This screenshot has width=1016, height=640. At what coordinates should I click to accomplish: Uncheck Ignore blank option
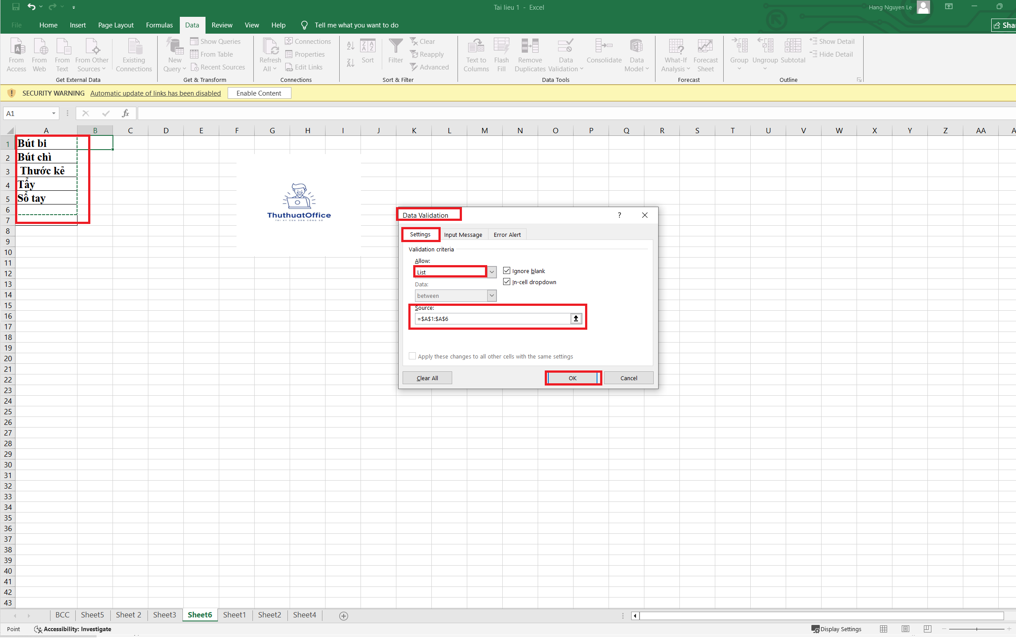[x=507, y=270]
